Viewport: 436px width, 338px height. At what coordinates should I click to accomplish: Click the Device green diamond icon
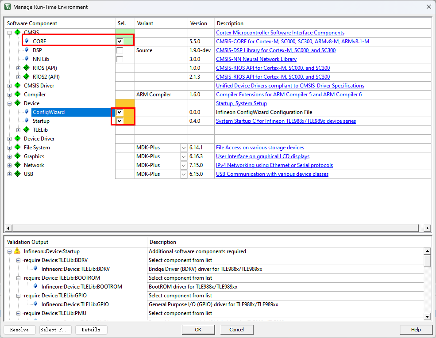click(18, 103)
